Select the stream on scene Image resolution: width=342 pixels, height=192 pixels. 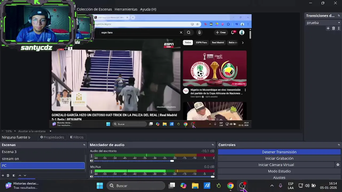pos(43,159)
